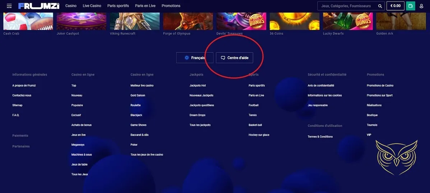Open the Sitemap footer link

pos(17,105)
